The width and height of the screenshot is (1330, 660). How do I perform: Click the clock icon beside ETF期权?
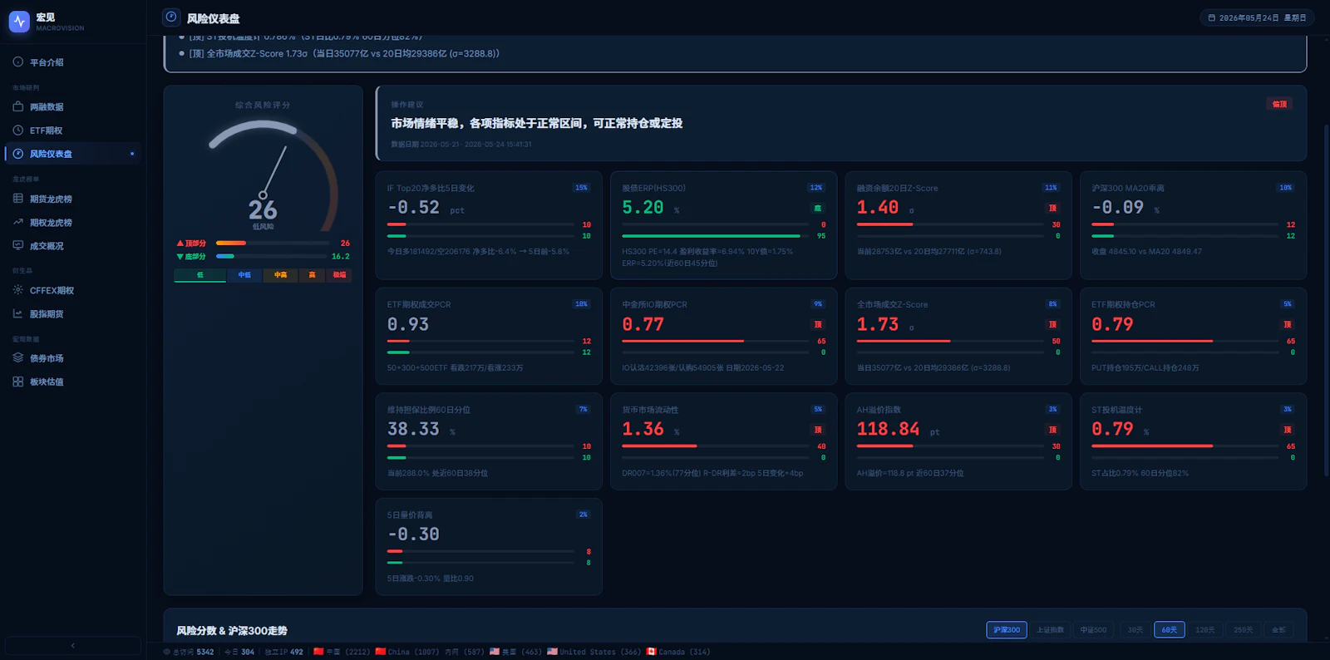coord(17,130)
